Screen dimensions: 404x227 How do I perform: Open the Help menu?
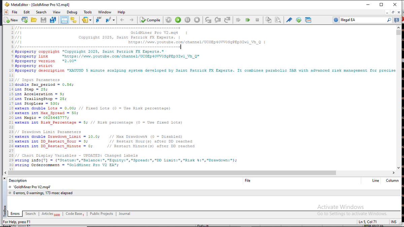tap(121, 12)
